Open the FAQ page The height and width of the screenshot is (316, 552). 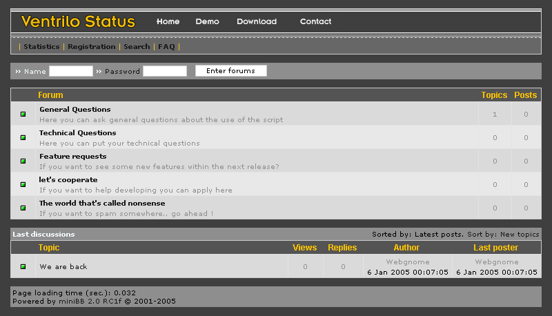[x=166, y=46]
